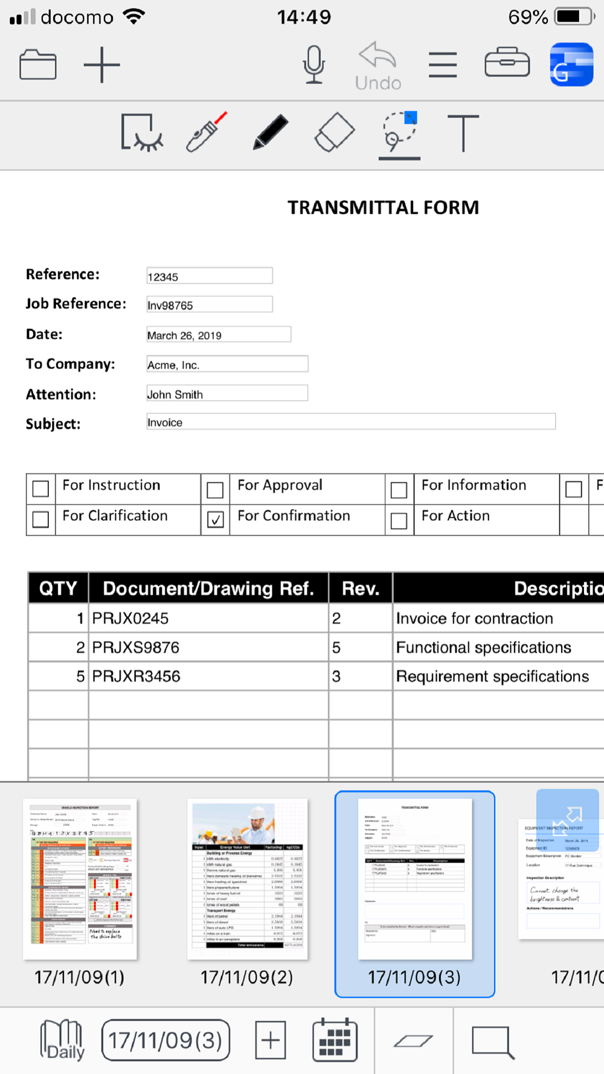This screenshot has height=1074, width=604.
Task: Open the toolbox icon
Action: [507, 62]
